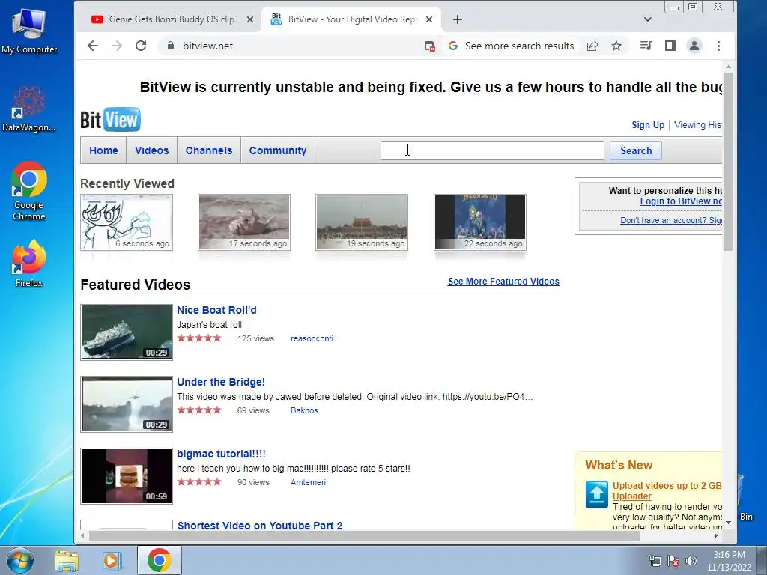Click the browser back arrow

92,46
